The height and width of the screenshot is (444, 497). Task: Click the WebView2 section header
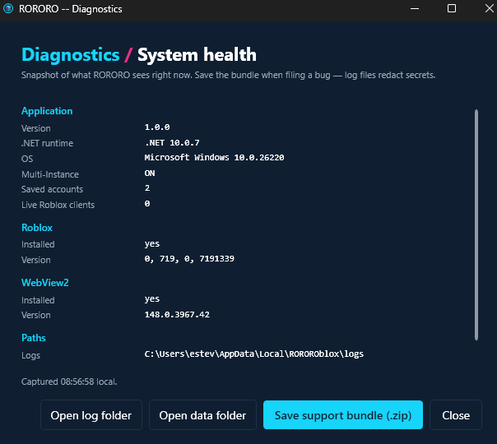[45, 283]
